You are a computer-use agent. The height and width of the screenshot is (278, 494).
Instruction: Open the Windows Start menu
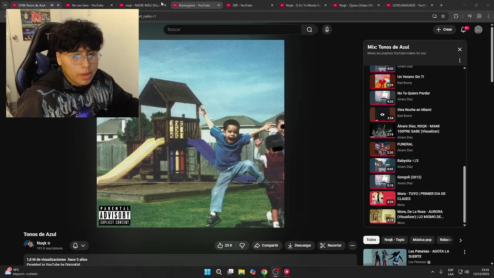207,272
